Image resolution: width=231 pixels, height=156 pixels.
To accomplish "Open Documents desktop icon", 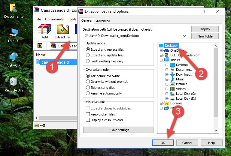I will pos(14,11).
